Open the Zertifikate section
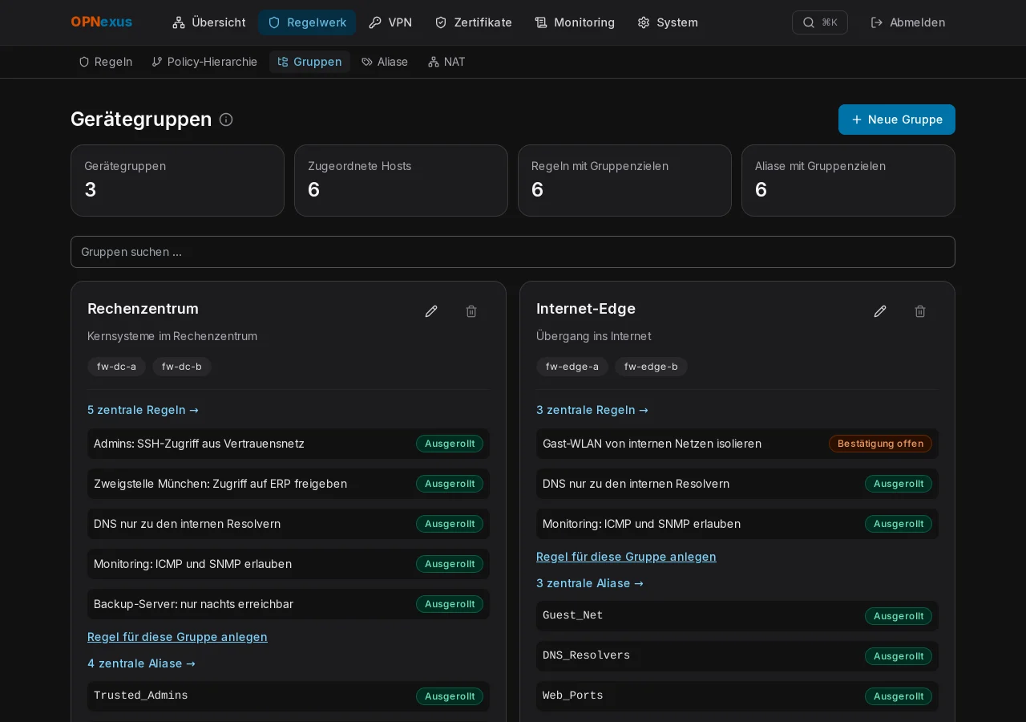Viewport: 1026px width, 722px height. coord(473,22)
